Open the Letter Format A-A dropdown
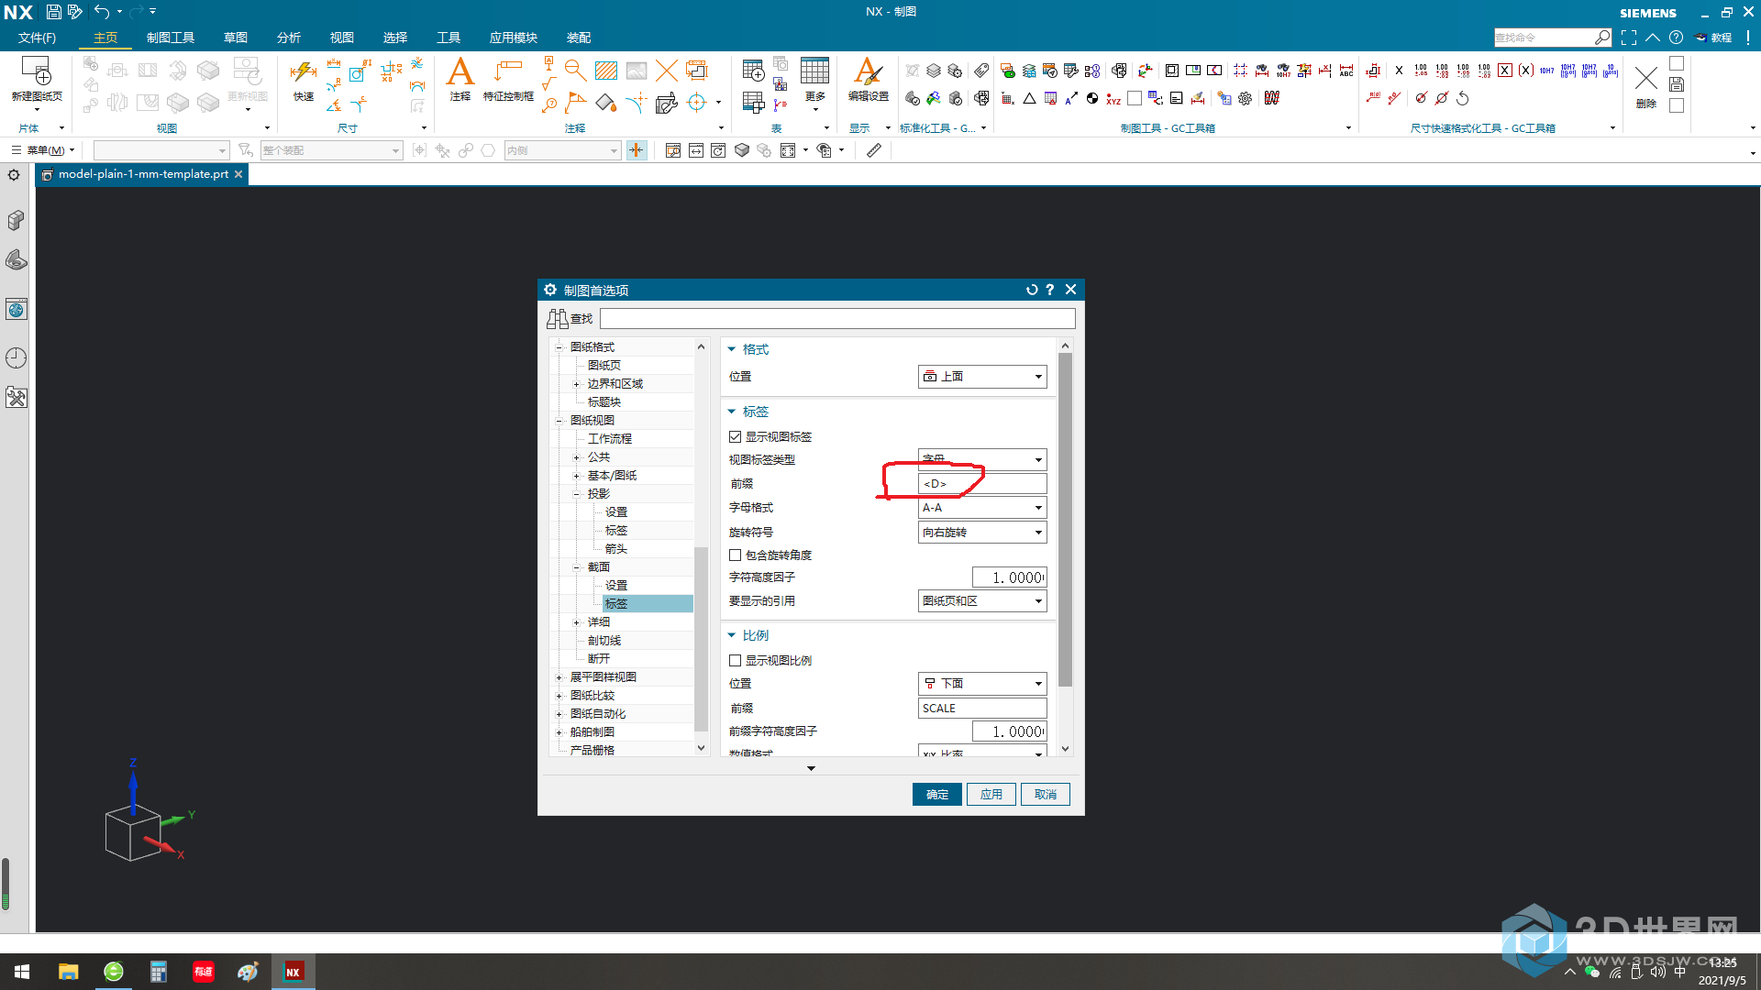 982,508
